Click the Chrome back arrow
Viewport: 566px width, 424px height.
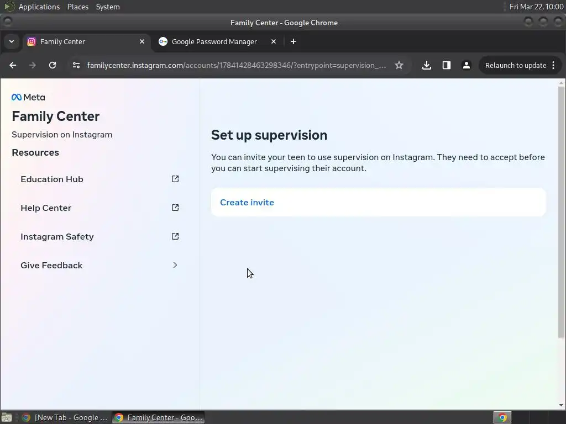coord(13,65)
